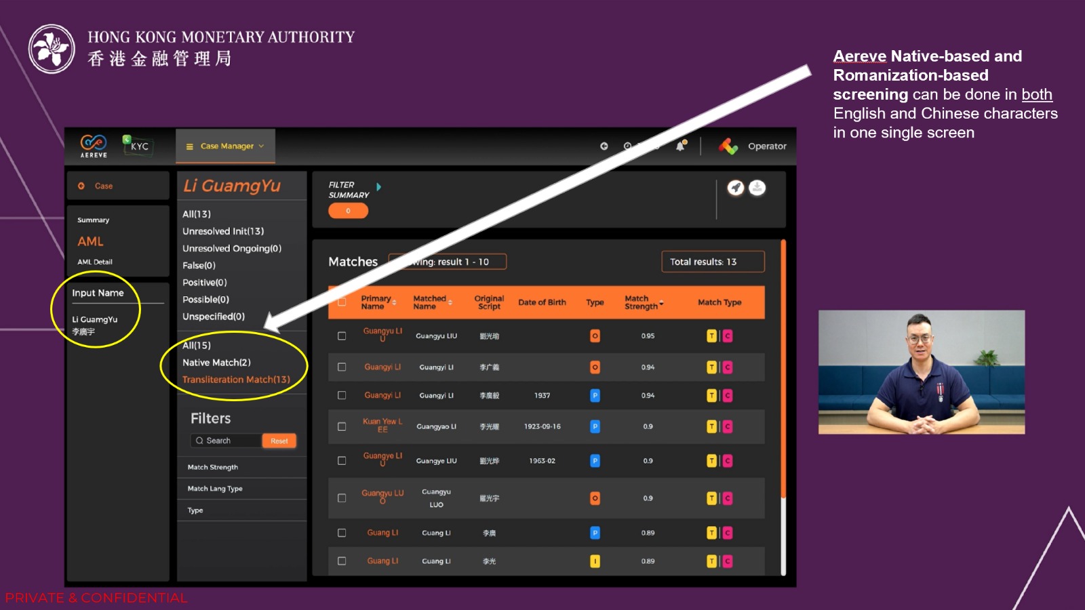Select All(13) category
This screenshot has height=610, width=1085.
(x=197, y=214)
